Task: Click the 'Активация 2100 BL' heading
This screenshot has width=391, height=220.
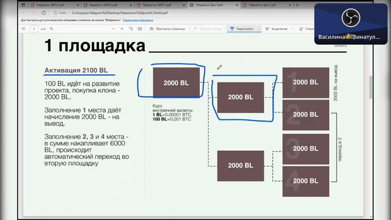Action: pyautogui.click(x=76, y=70)
